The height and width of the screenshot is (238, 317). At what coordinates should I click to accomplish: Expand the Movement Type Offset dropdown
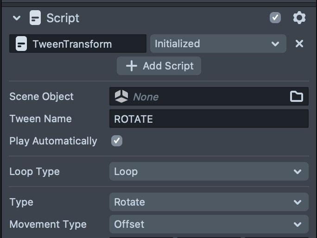pyautogui.click(x=209, y=224)
